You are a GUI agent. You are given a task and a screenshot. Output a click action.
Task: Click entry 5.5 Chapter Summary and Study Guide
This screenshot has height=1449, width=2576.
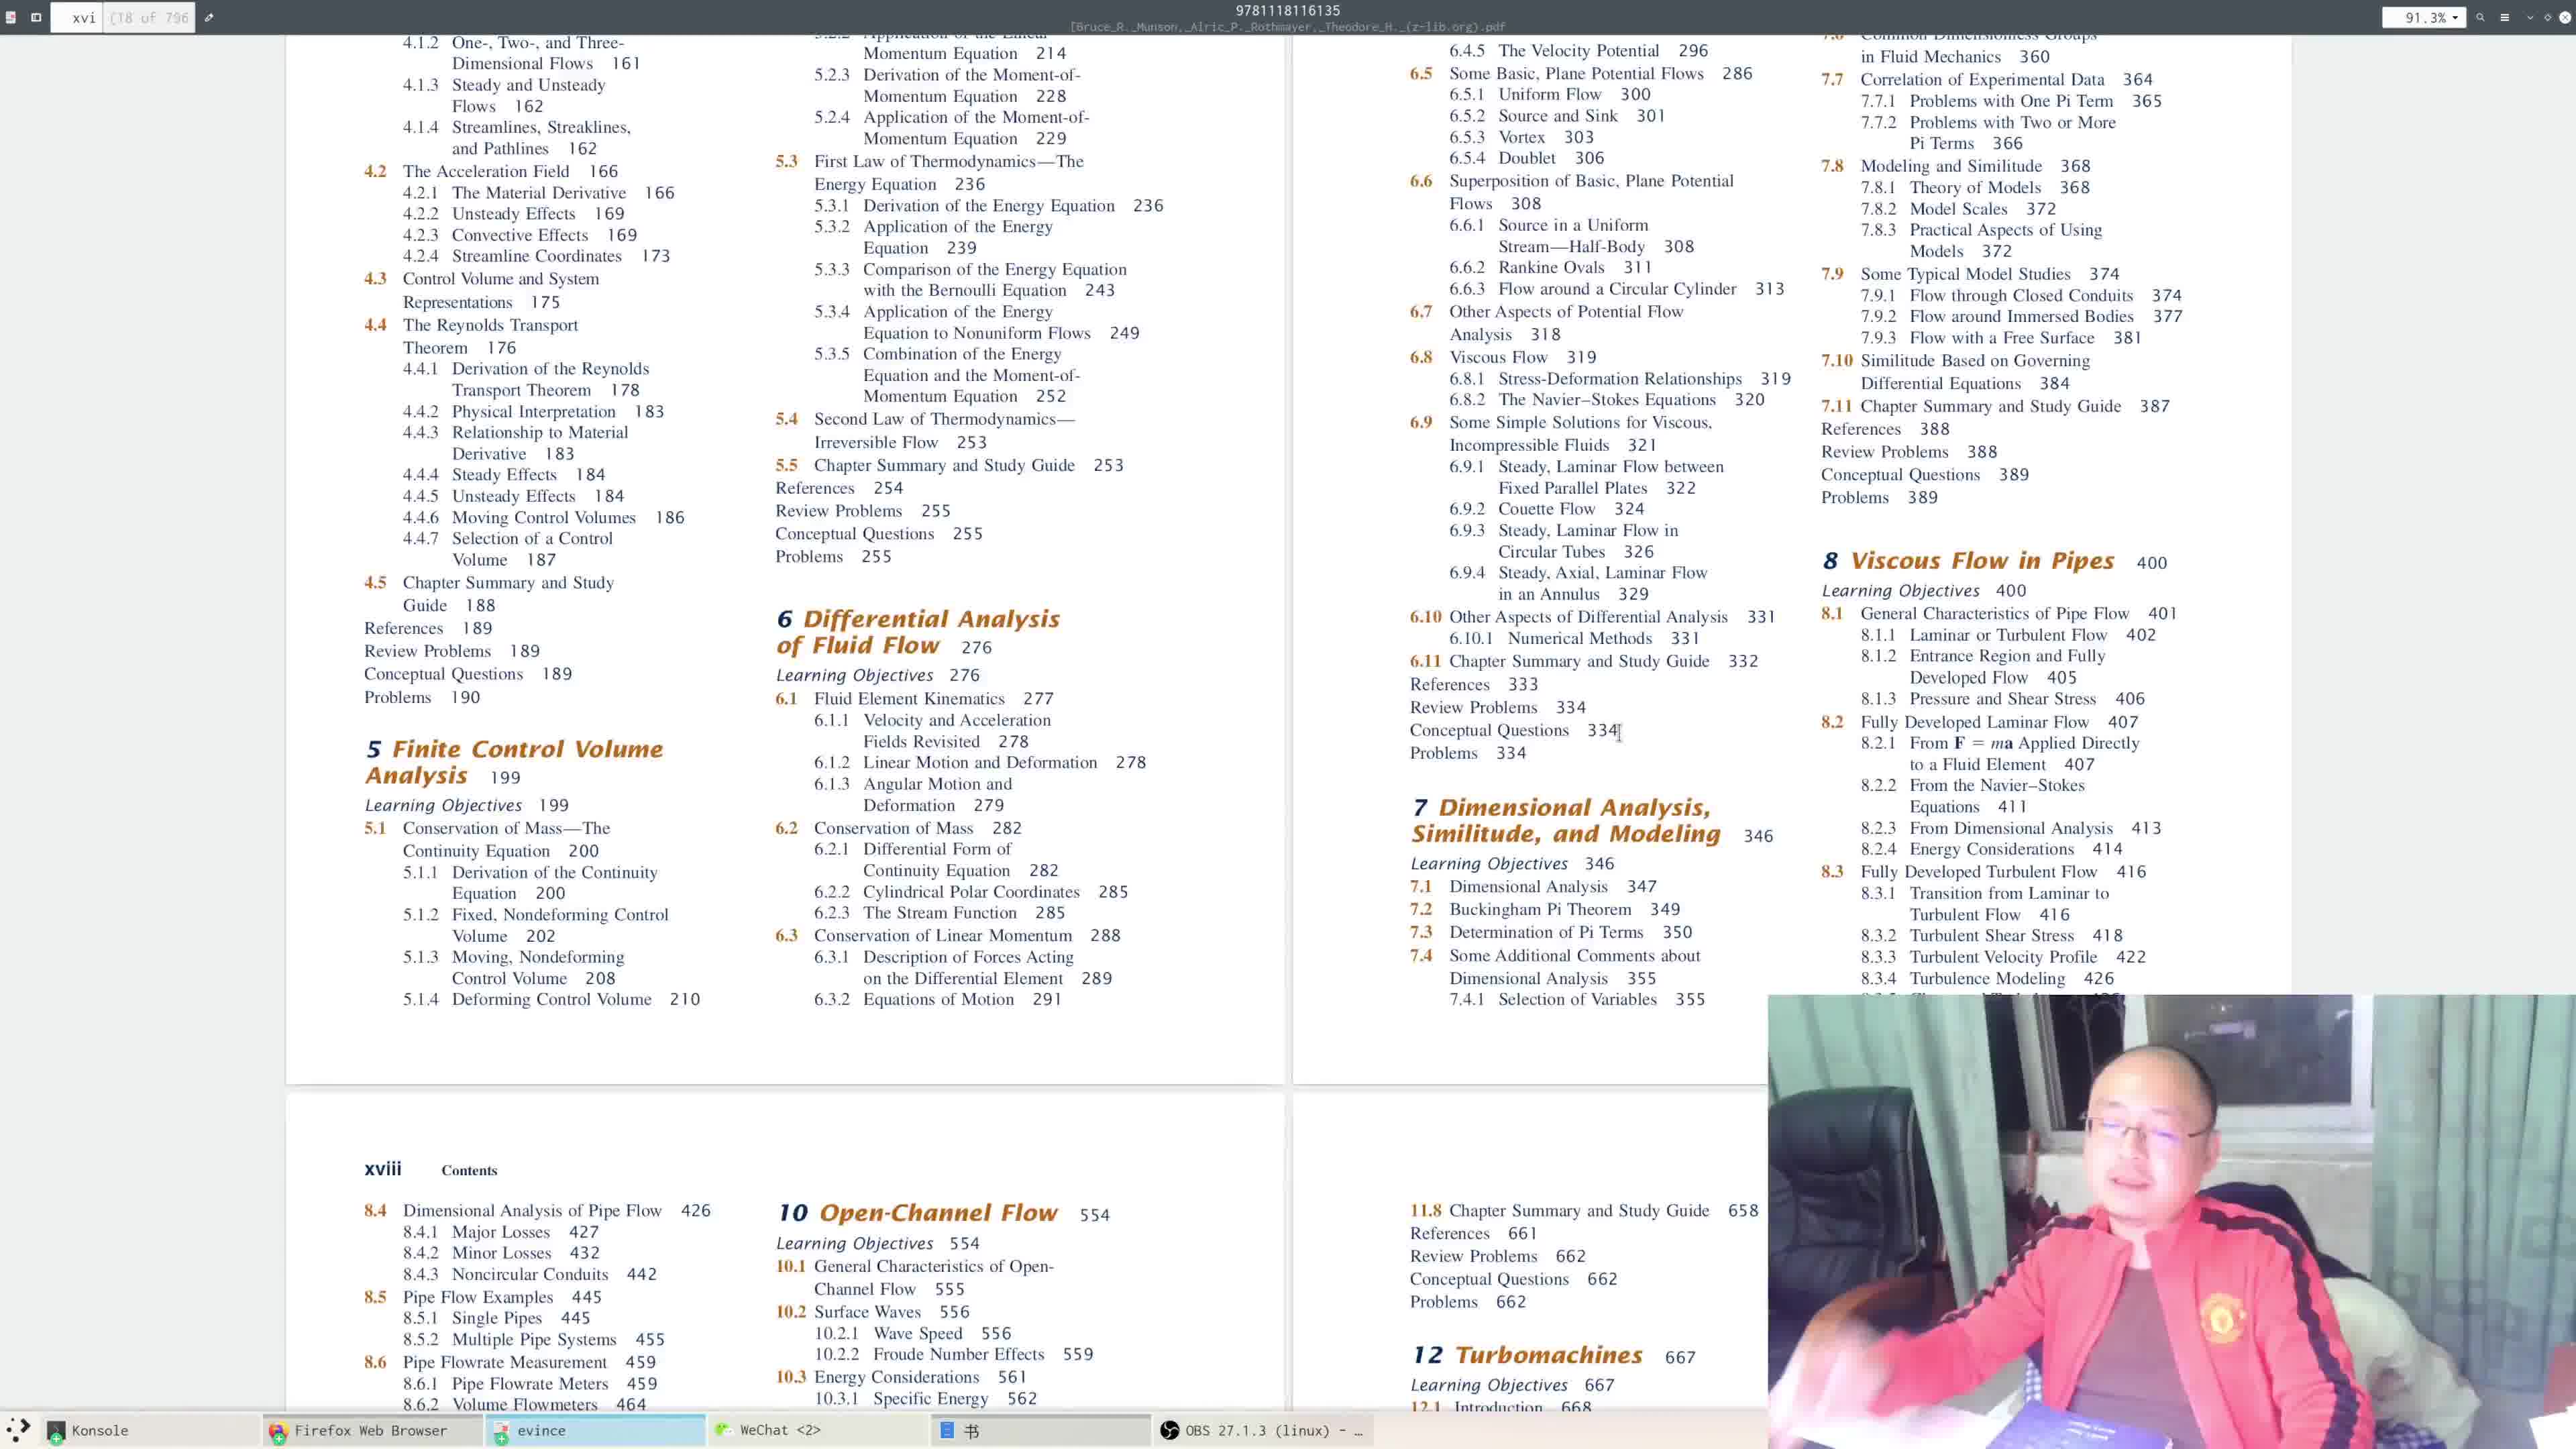949,465
